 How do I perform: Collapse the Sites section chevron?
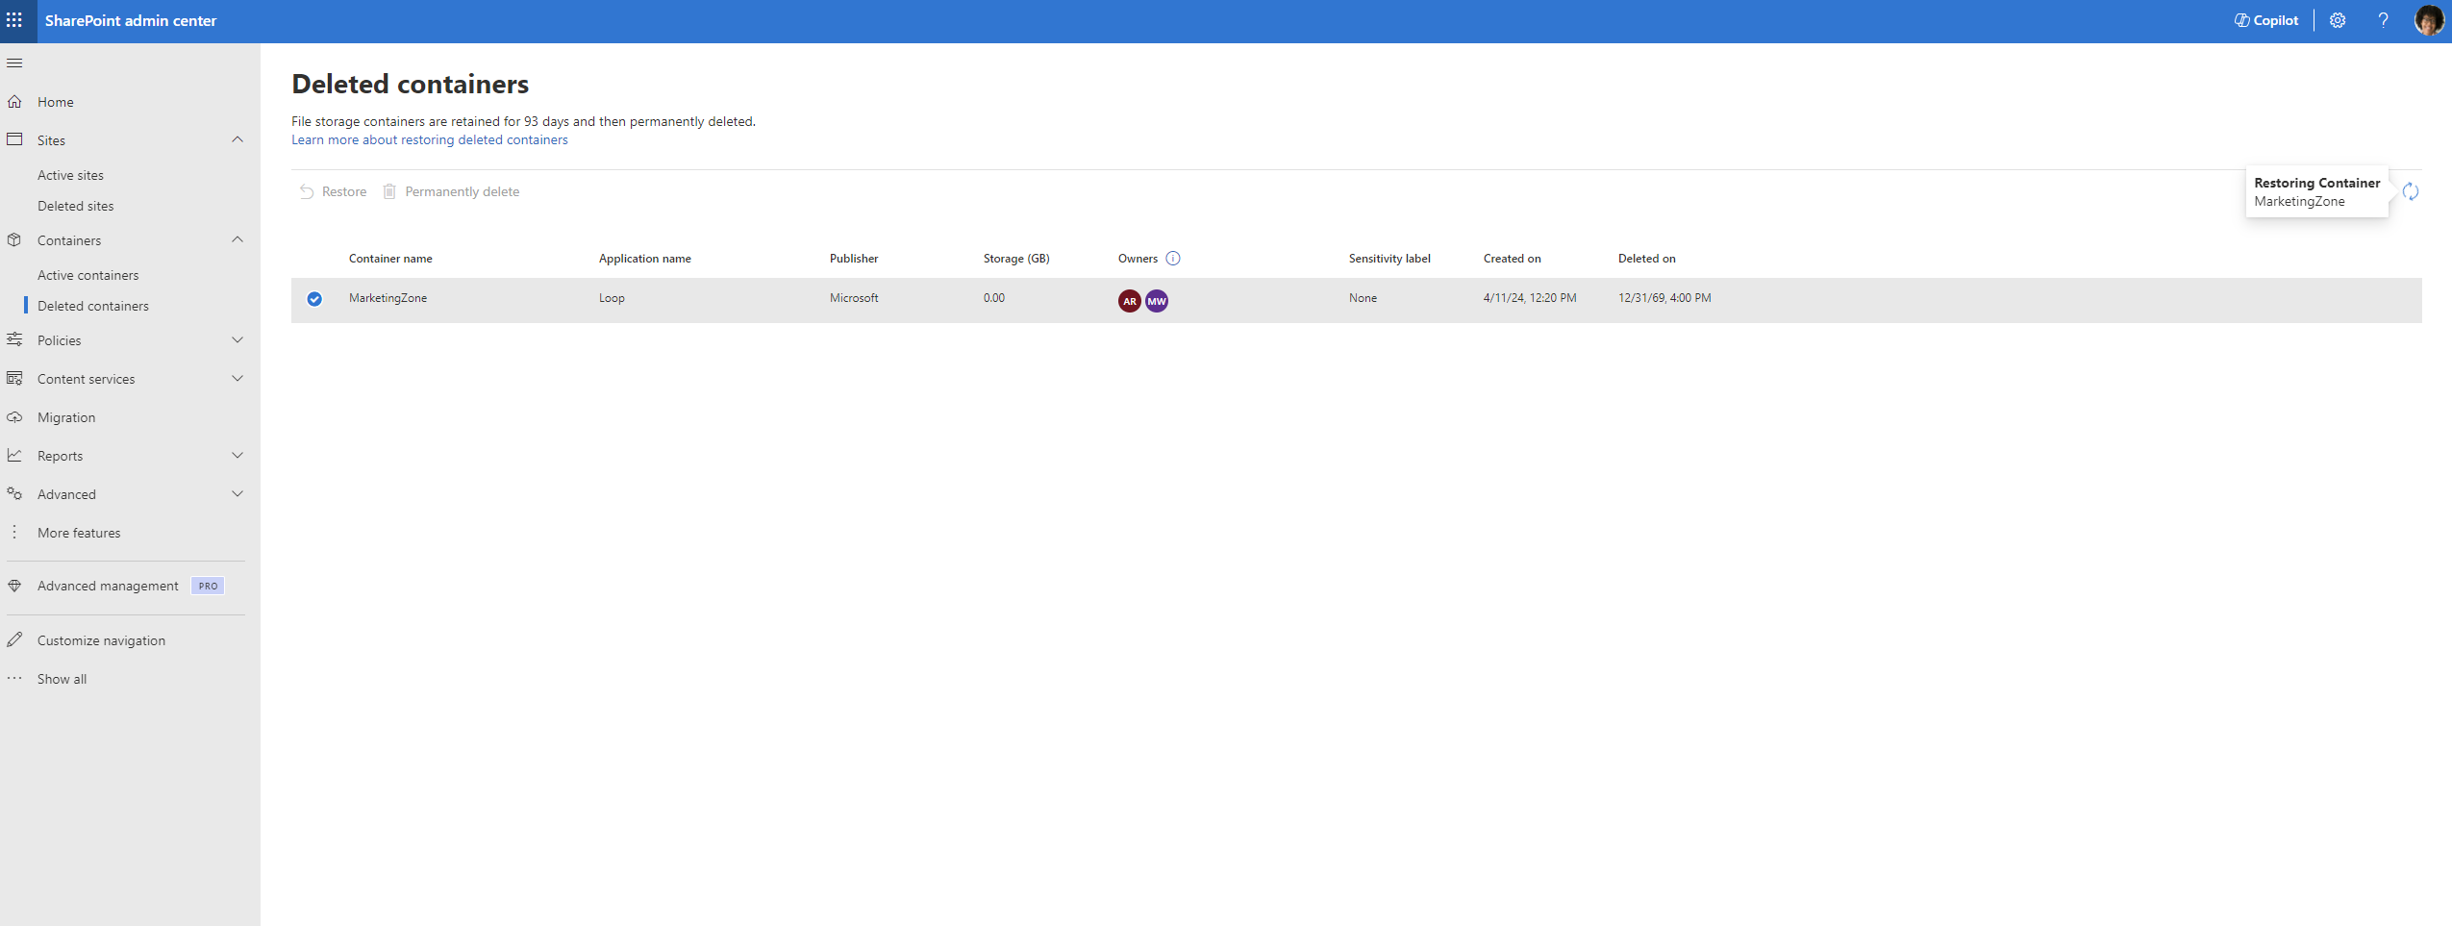238,139
